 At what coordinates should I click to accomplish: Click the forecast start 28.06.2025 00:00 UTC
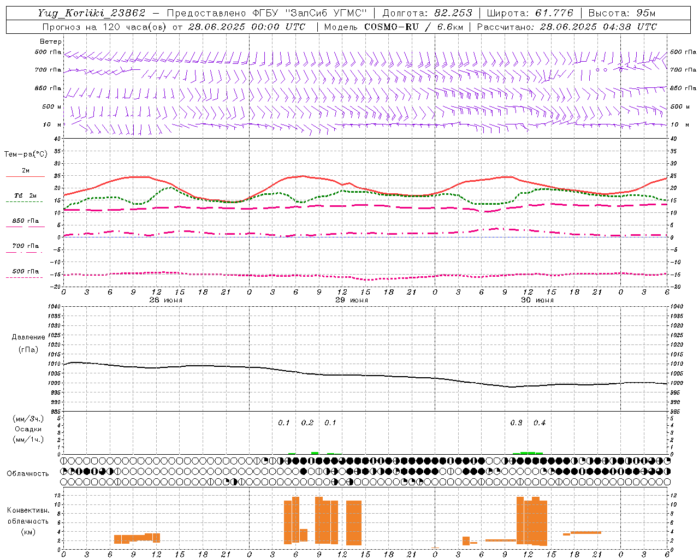247,27
